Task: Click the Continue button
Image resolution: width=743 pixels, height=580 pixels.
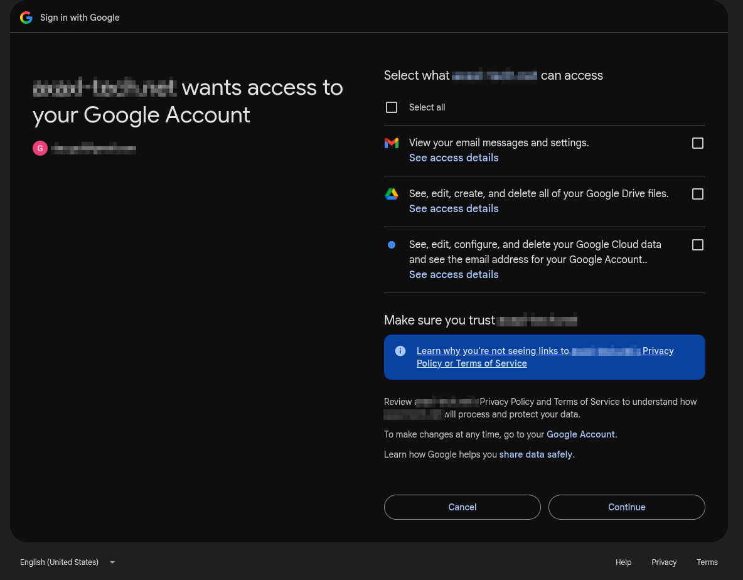Action: tap(626, 507)
